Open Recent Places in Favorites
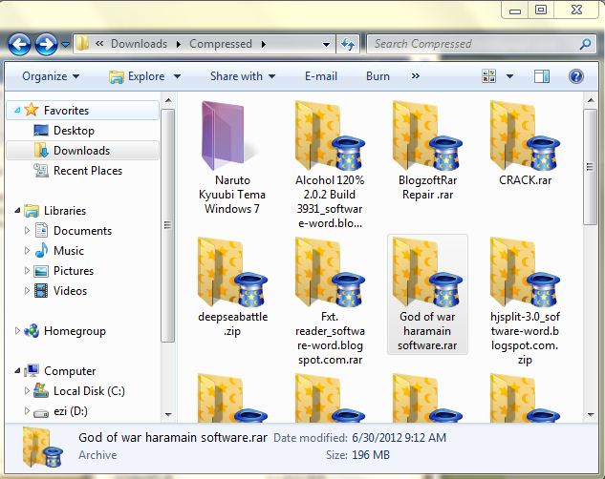Viewport: 605px width, 479px height. coord(88,171)
